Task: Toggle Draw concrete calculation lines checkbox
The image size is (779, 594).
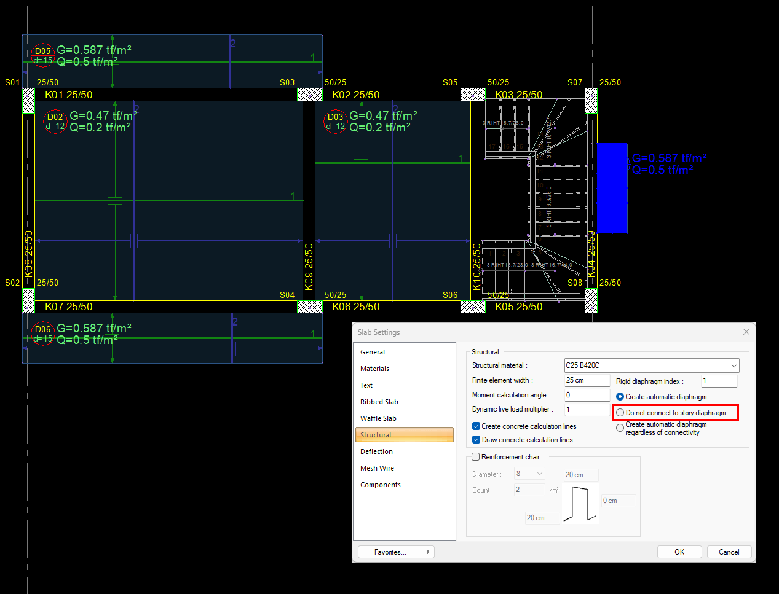Action: 476,440
